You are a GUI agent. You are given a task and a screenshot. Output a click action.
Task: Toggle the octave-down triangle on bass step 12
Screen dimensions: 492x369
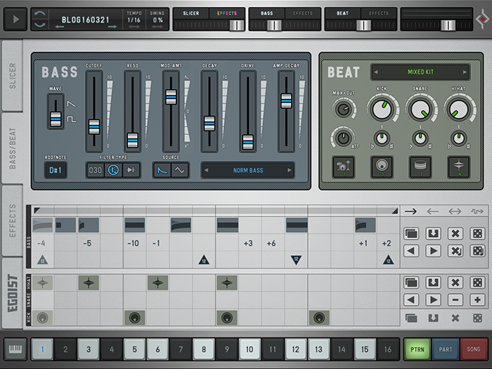pyautogui.click(x=296, y=260)
